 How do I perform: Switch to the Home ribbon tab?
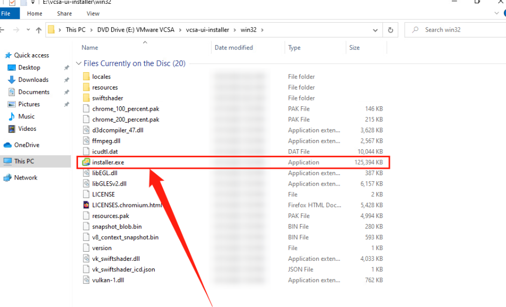[x=35, y=14]
